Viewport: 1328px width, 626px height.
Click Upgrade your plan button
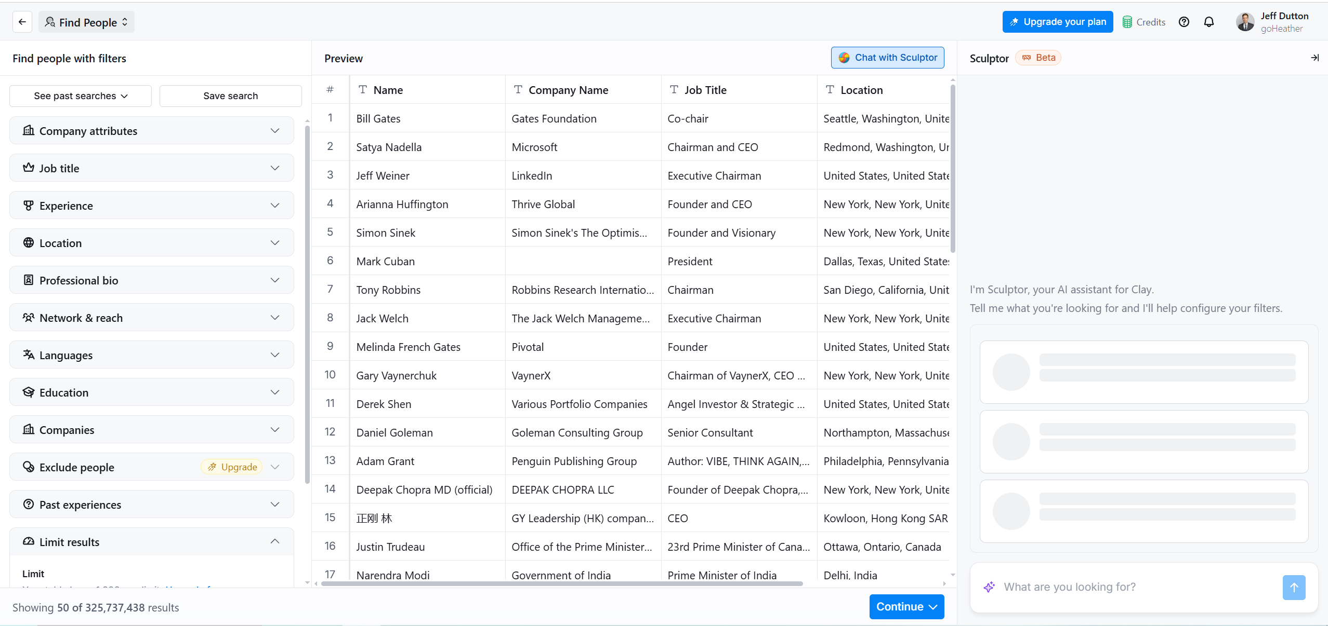click(1057, 22)
